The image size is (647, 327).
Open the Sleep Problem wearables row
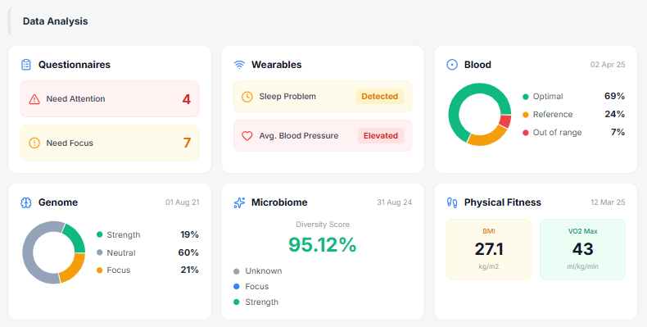tap(323, 97)
